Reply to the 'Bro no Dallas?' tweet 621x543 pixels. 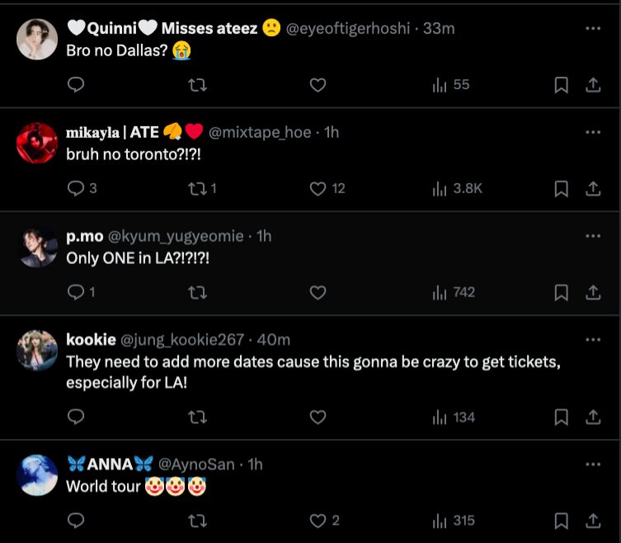pos(75,85)
